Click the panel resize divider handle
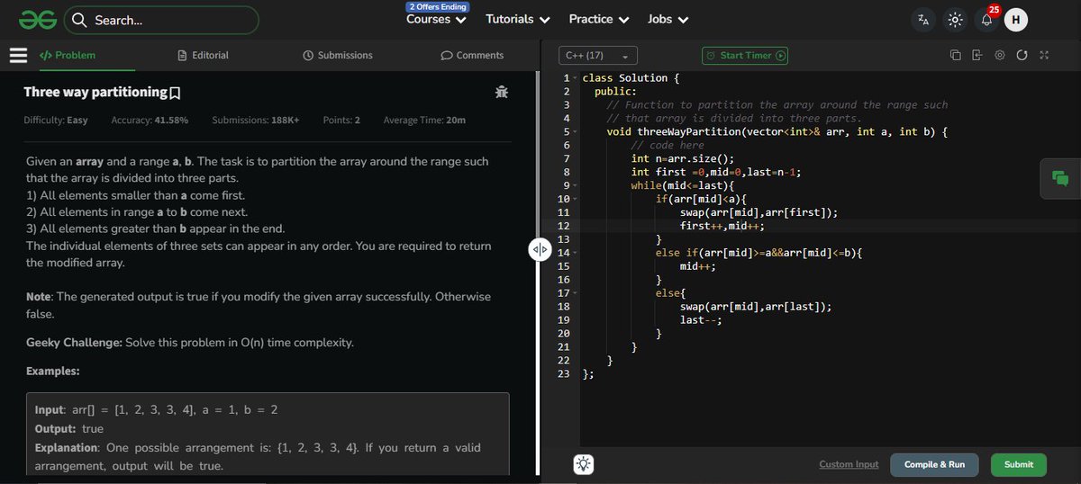Viewport: 1081px width, 484px height. (x=539, y=249)
